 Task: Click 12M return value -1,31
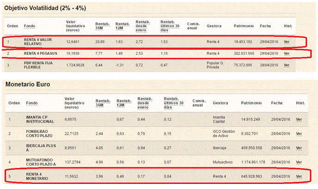119,65
